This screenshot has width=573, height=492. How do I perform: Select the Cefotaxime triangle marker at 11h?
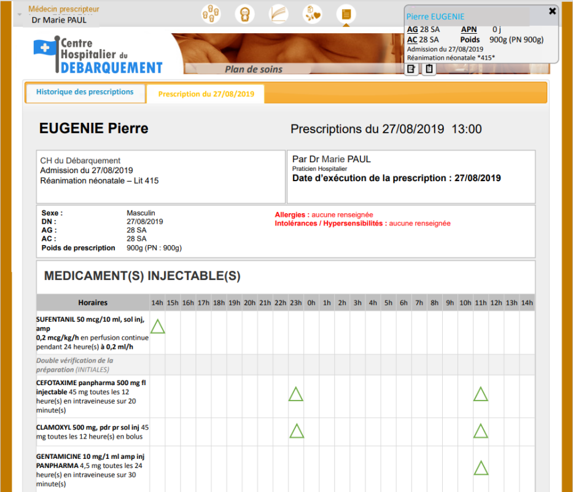(480, 394)
